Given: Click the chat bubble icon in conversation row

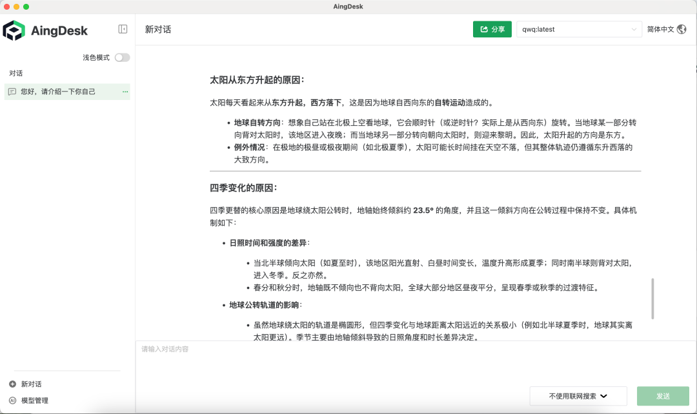Looking at the screenshot, I should 12,92.
